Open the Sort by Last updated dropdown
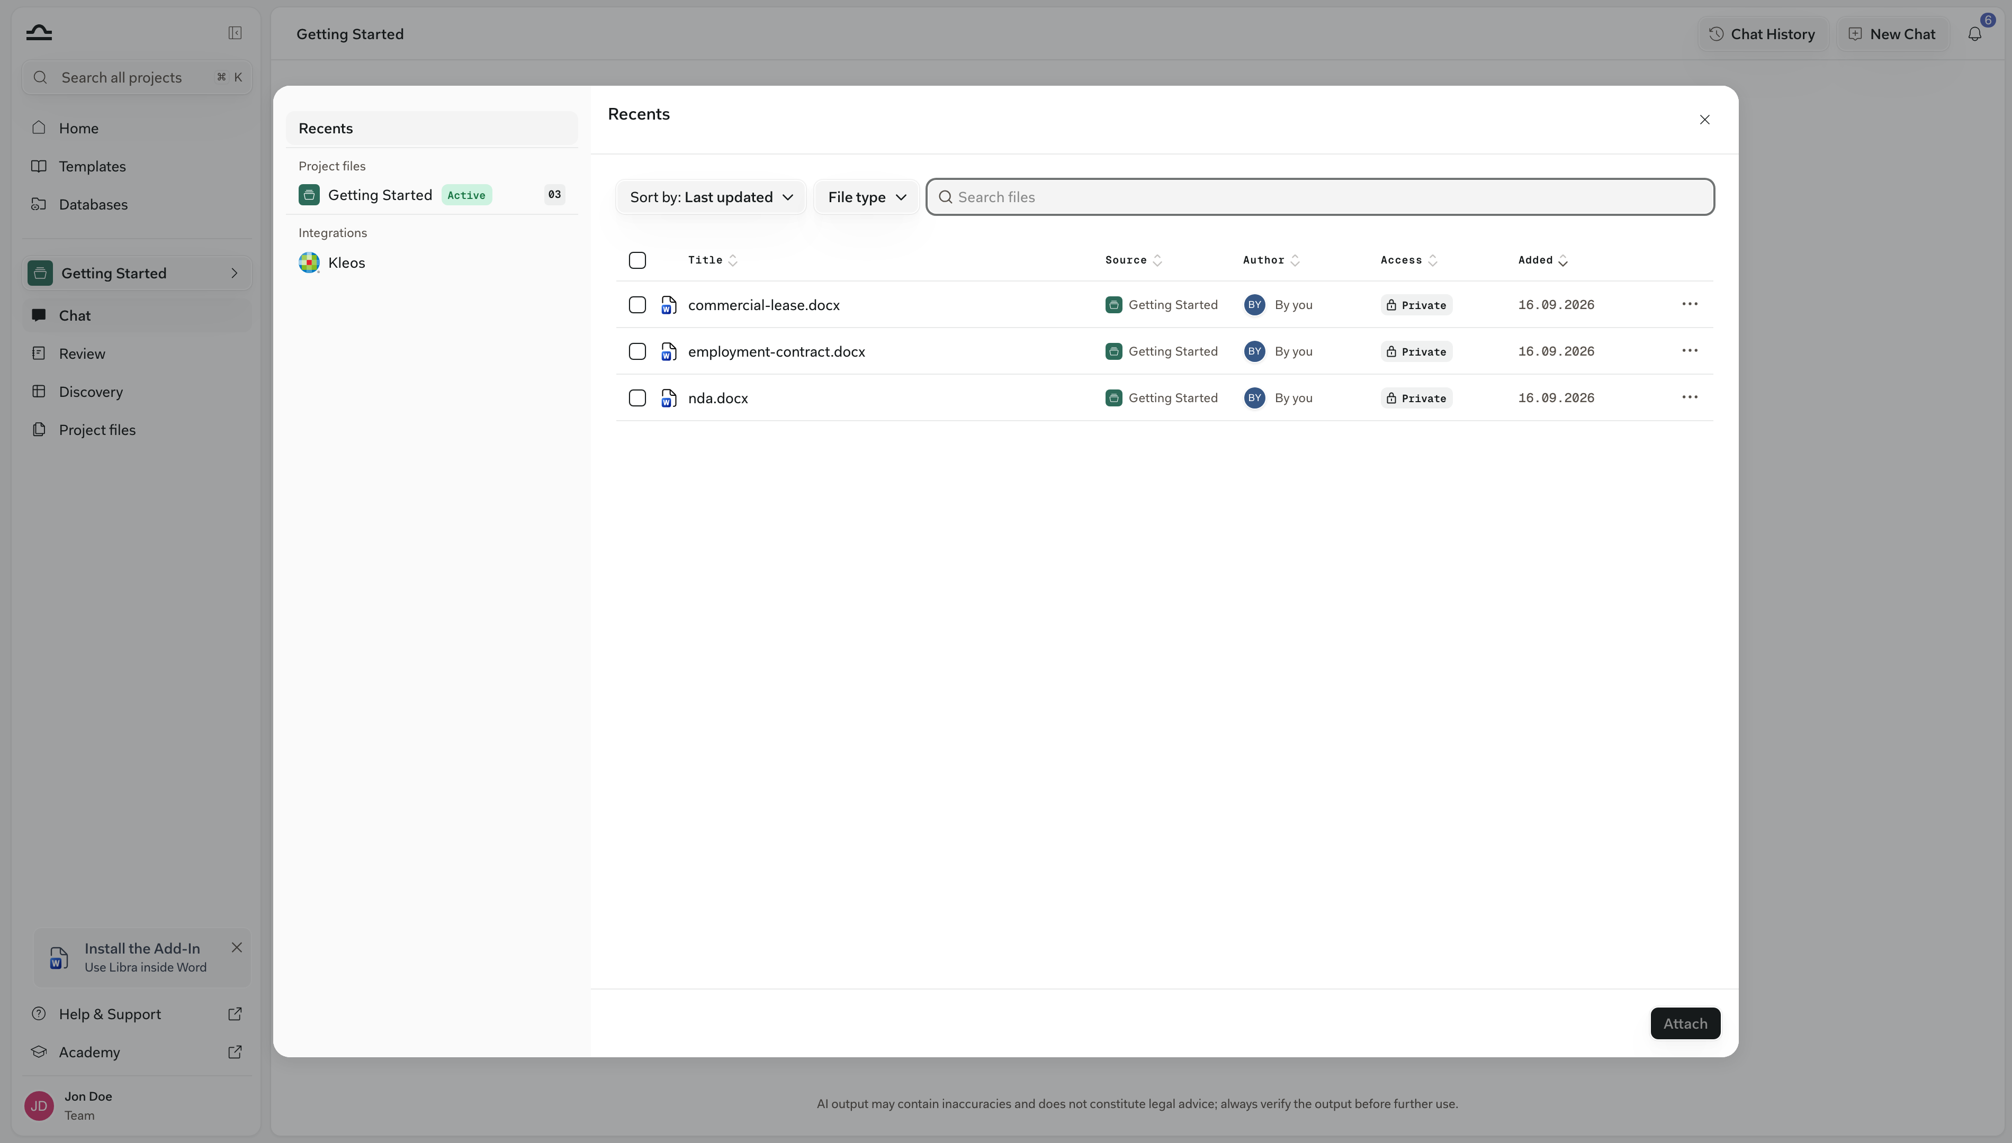Viewport: 2012px width, 1143px height. click(711, 197)
